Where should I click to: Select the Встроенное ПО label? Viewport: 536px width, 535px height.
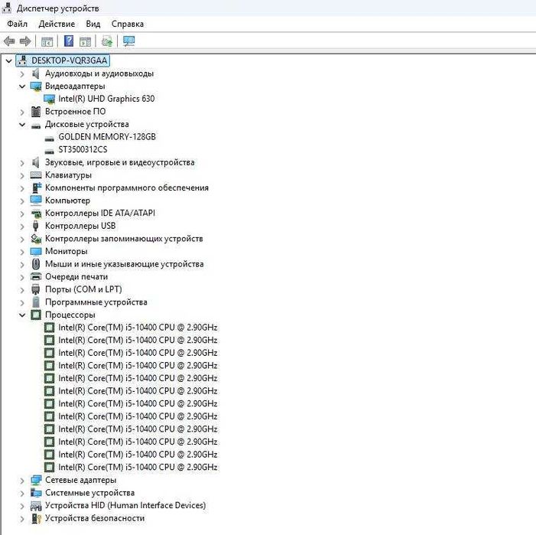pyautogui.click(x=76, y=112)
